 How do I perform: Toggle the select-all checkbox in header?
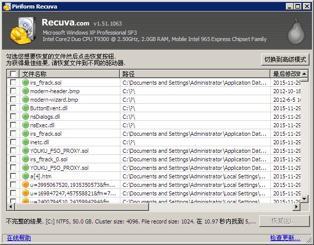click(x=13, y=74)
